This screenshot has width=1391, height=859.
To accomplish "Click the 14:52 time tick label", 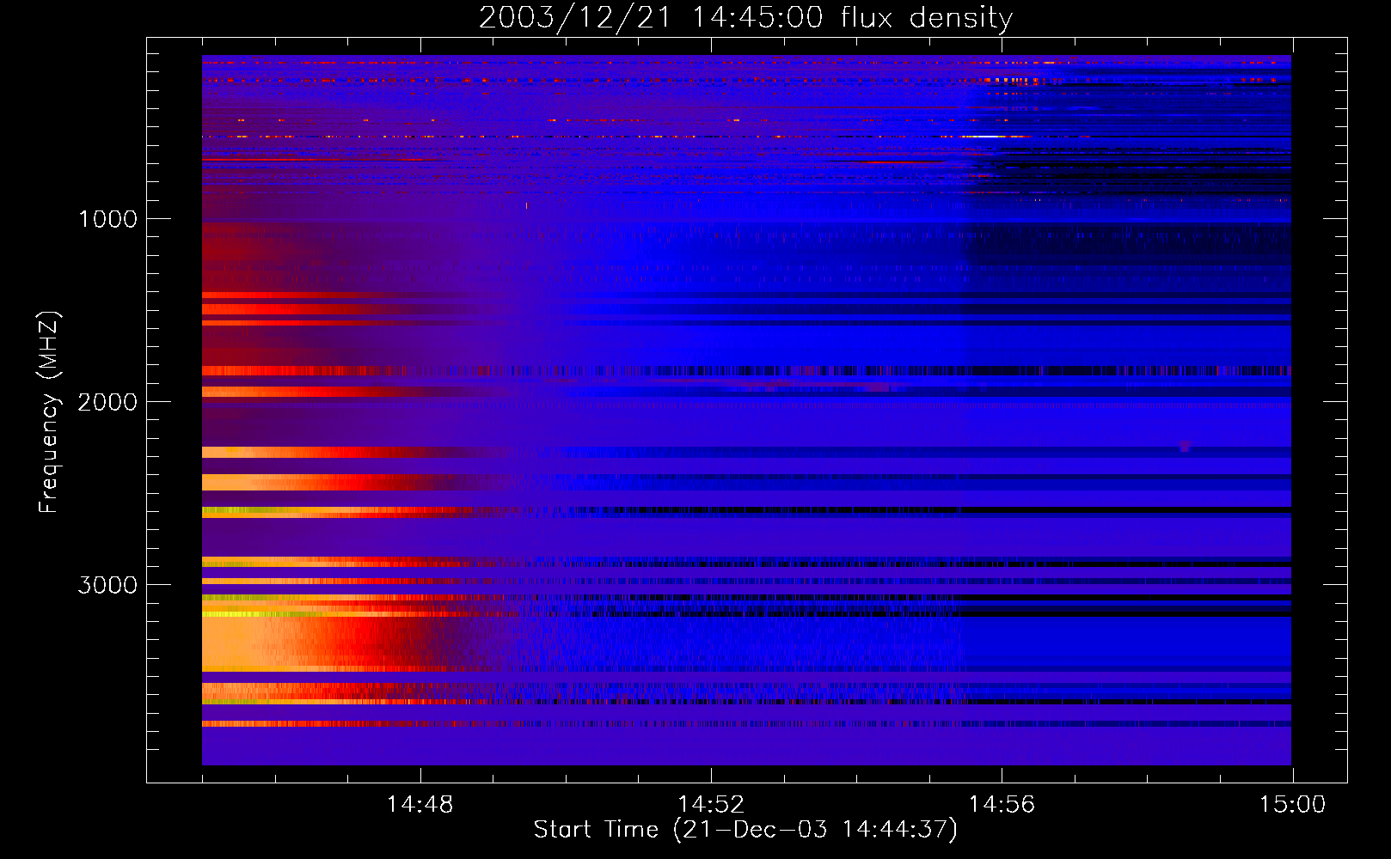I will click(x=711, y=805).
